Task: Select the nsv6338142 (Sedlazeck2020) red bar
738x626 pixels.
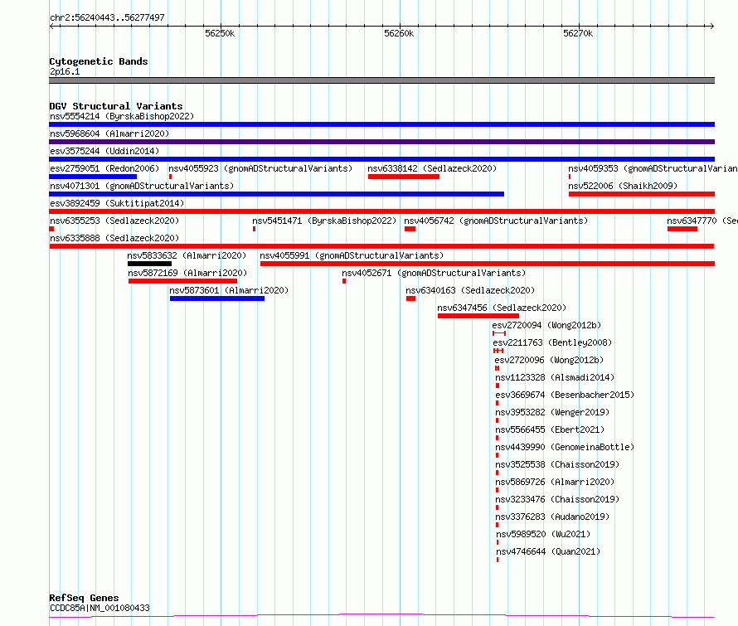Action: click(404, 177)
